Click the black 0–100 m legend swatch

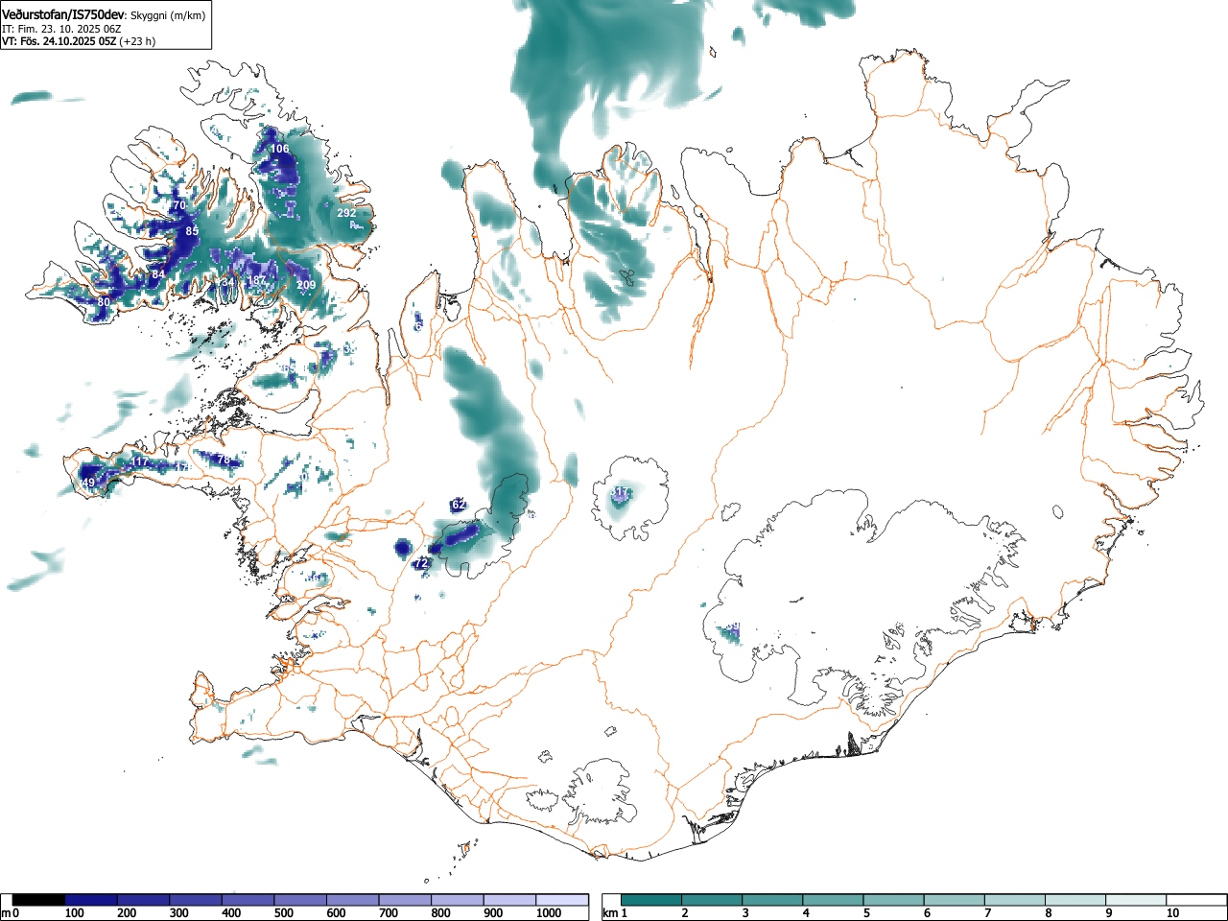[39, 900]
